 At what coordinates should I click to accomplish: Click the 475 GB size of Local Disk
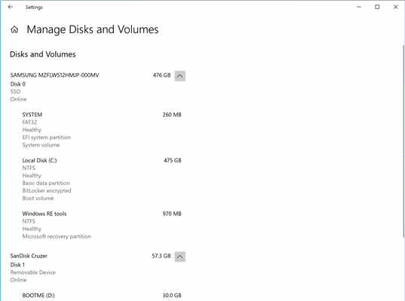pyautogui.click(x=173, y=160)
